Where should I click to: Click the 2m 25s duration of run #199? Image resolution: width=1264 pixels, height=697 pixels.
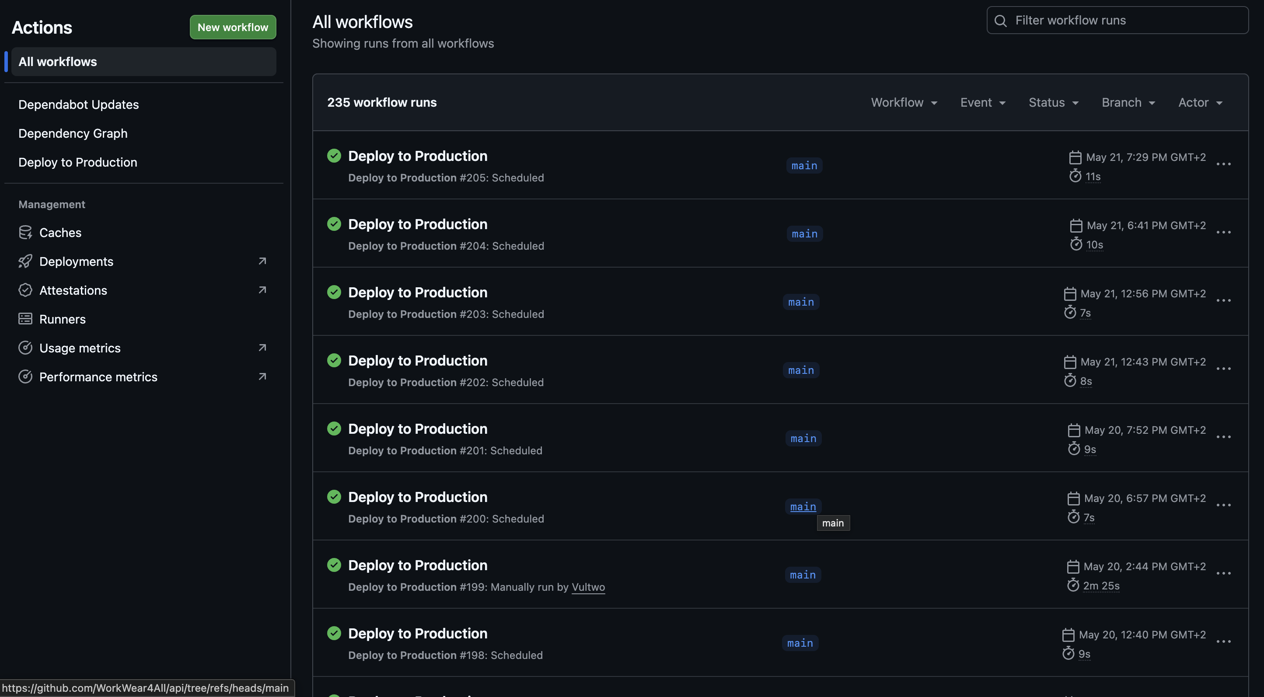click(1101, 585)
